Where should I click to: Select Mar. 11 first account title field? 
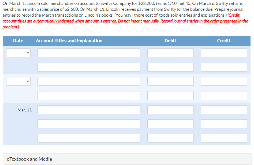coord(89,110)
